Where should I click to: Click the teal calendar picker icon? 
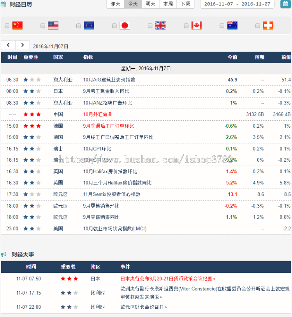coord(285,4)
